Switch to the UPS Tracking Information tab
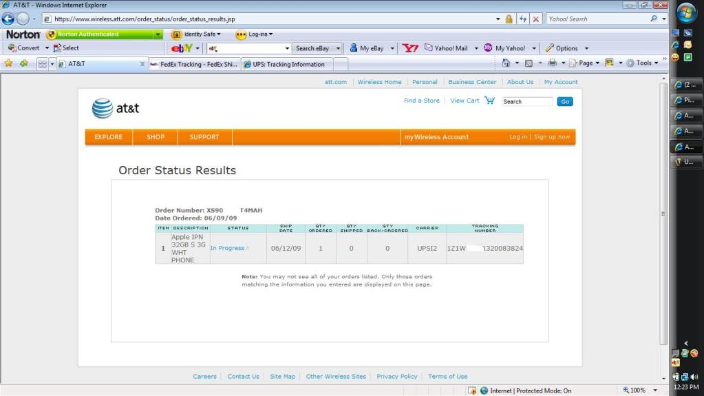 click(288, 64)
